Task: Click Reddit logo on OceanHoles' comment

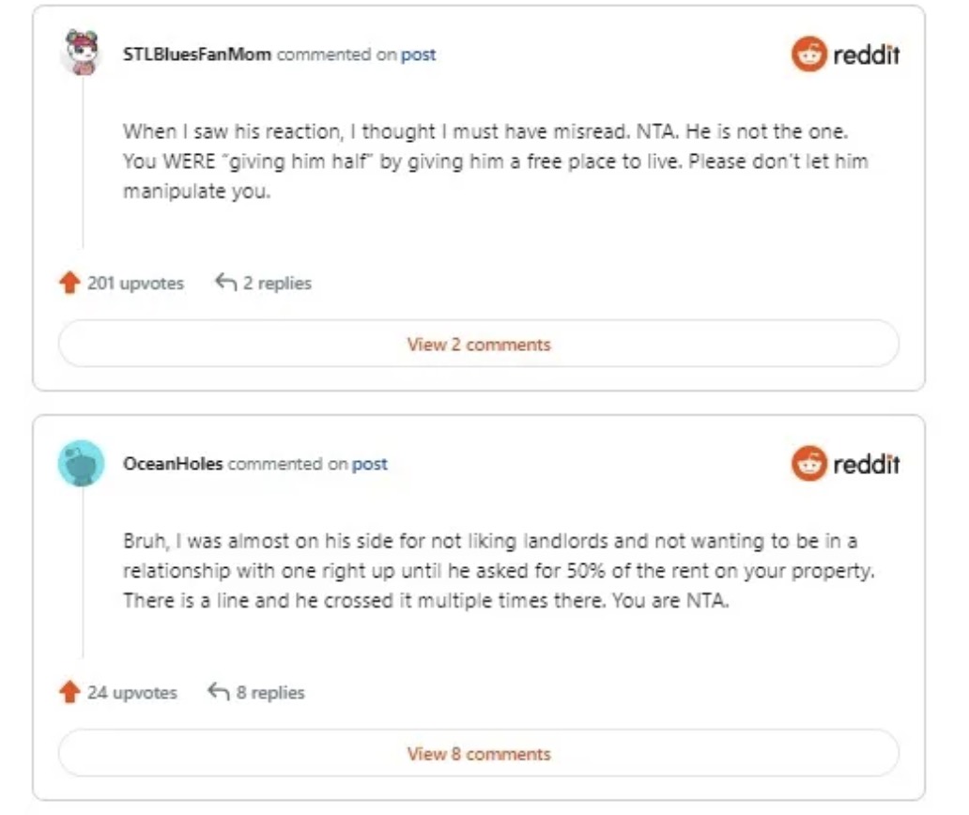Action: [845, 464]
